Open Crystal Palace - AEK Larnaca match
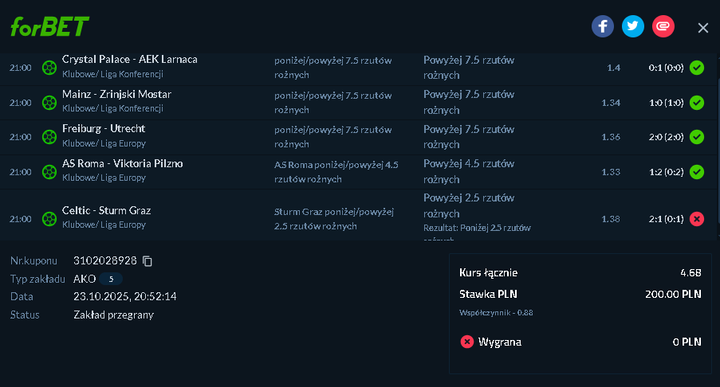 point(129,60)
